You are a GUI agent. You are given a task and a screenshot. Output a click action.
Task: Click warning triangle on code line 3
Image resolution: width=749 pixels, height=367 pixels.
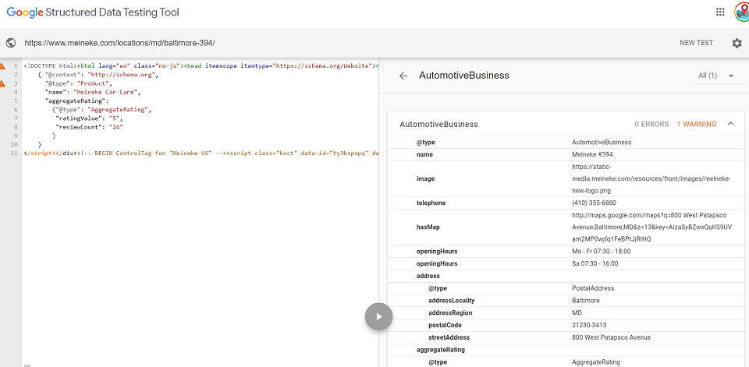coord(3,83)
